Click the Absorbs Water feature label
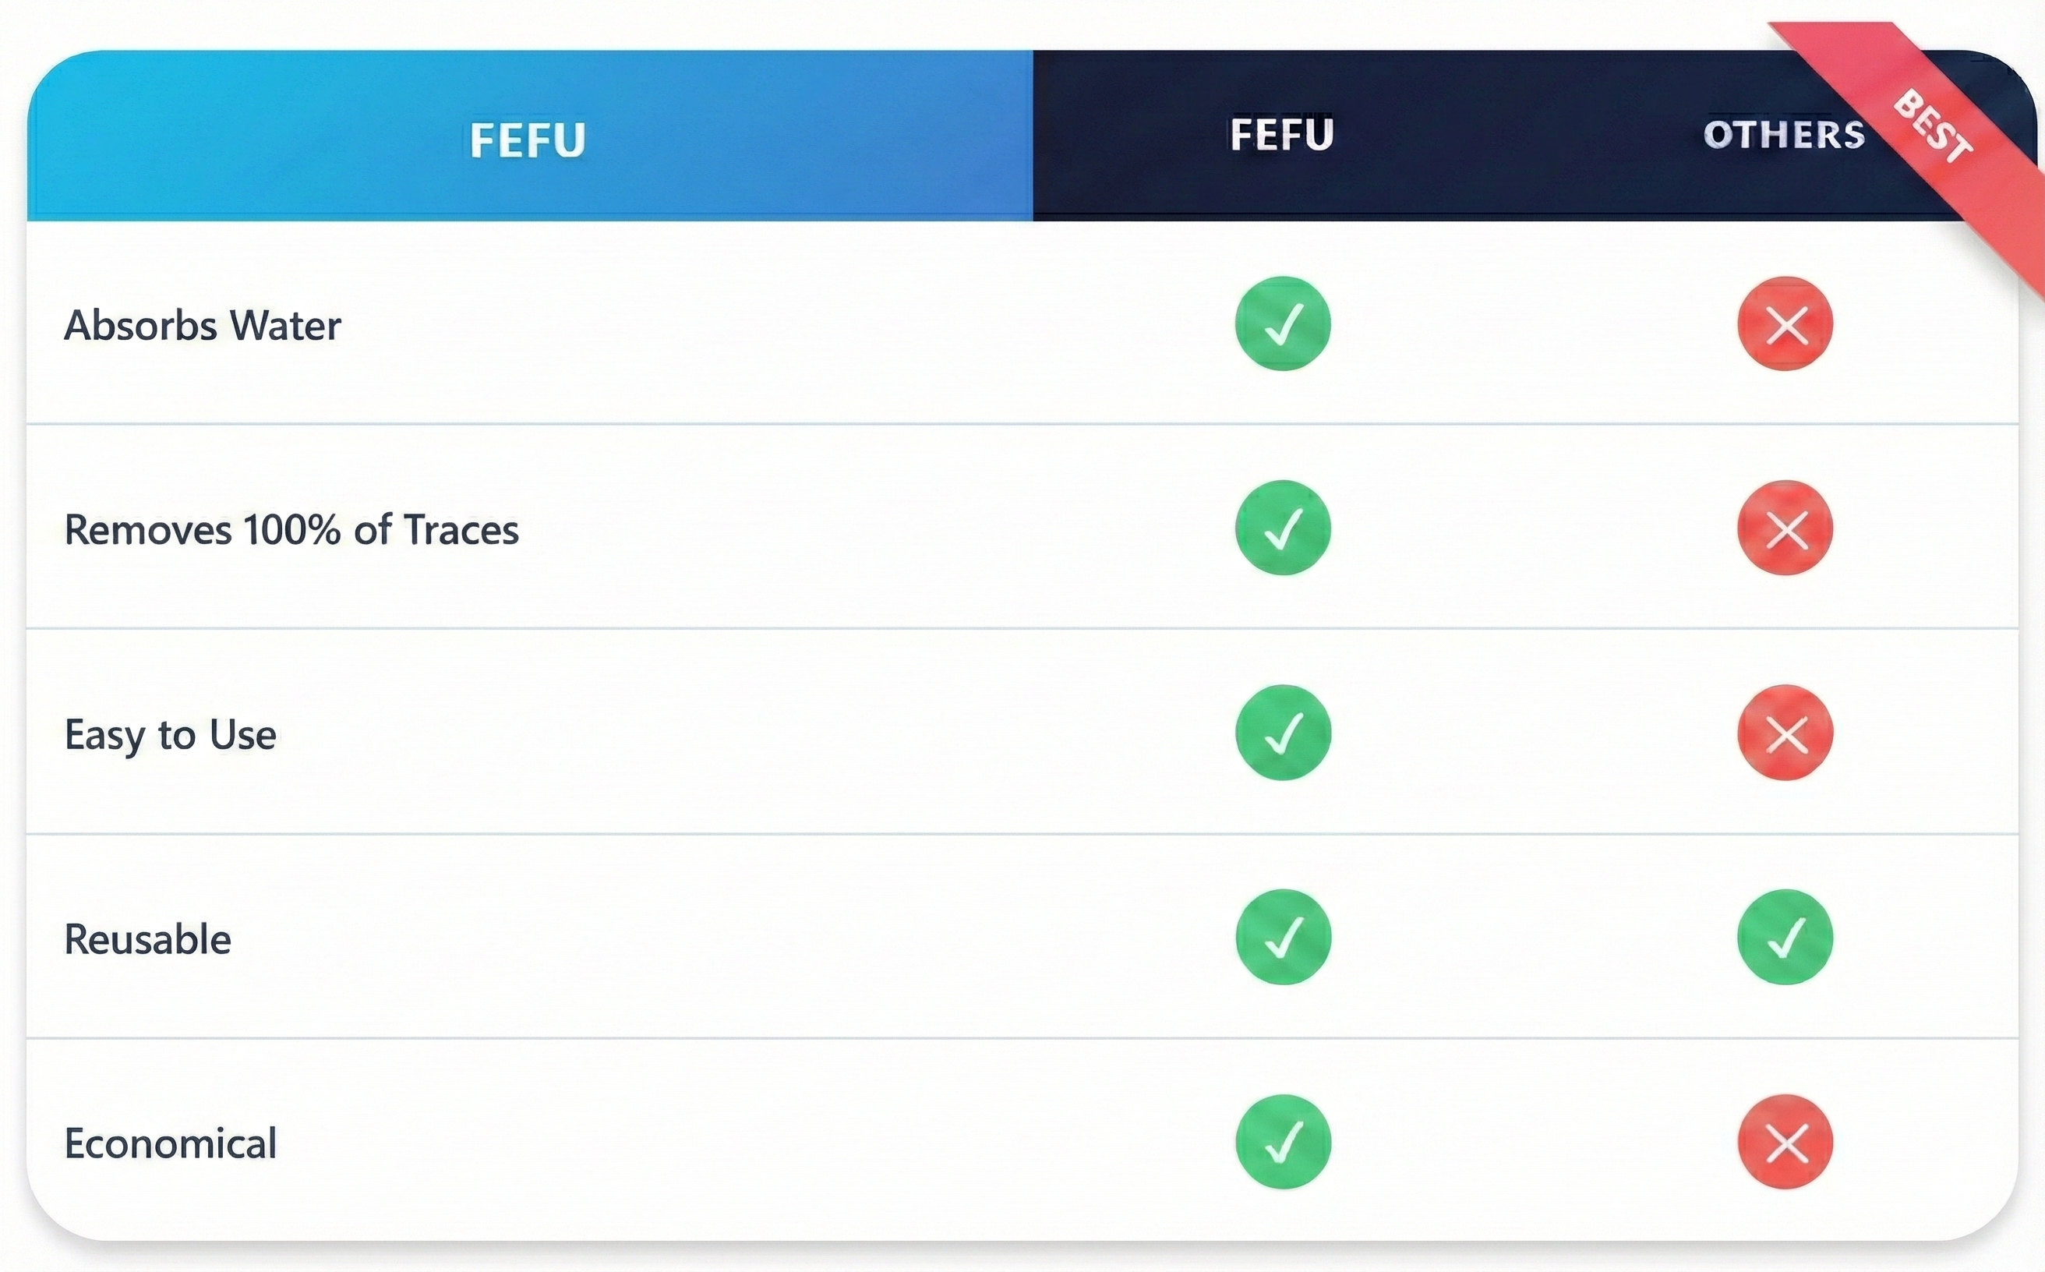Screen dimensions: 2045x1272 tap(203, 326)
